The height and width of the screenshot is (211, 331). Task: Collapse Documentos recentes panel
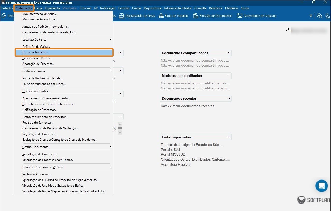(x=229, y=98)
